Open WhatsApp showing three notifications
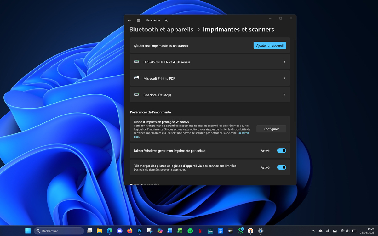 (240, 231)
